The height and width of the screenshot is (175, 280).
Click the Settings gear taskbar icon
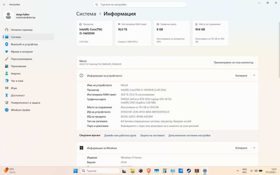[x=205, y=171]
